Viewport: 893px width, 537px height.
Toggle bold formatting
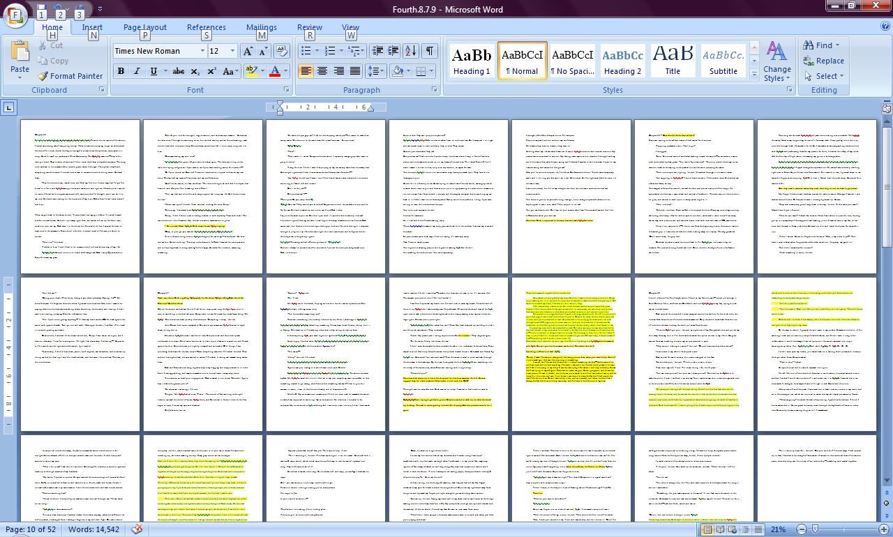[120, 72]
